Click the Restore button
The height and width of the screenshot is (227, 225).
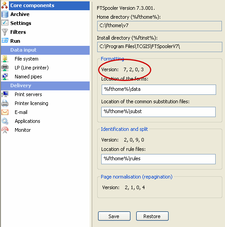point(152,216)
